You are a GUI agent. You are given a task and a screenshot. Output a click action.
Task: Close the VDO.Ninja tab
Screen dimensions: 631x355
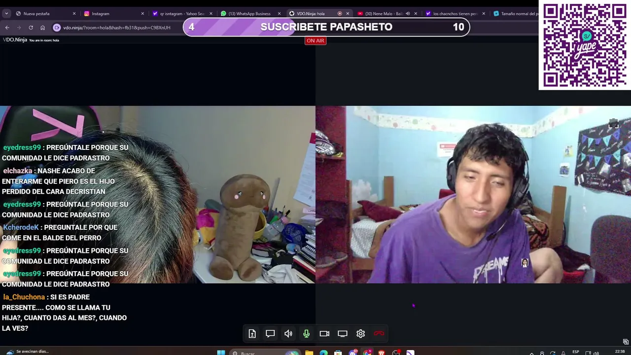(x=348, y=14)
